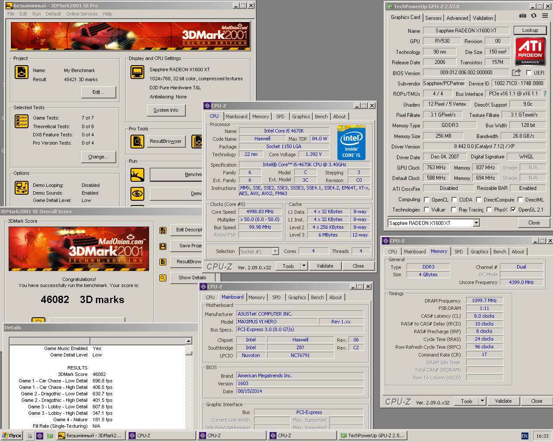The image size is (553, 442).
Task: Expand the Tools arrow in the CPU-Z Memory window
Action: pos(482,401)
